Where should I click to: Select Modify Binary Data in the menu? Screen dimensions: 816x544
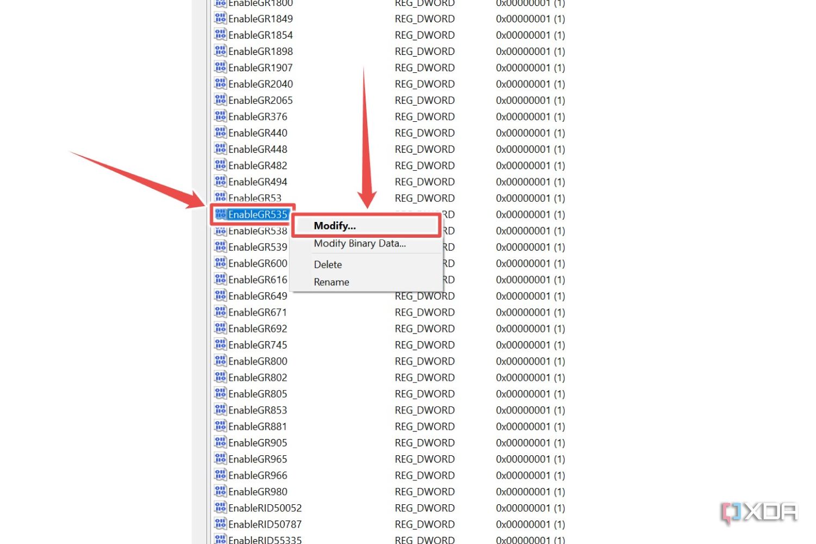click(359, 243)
